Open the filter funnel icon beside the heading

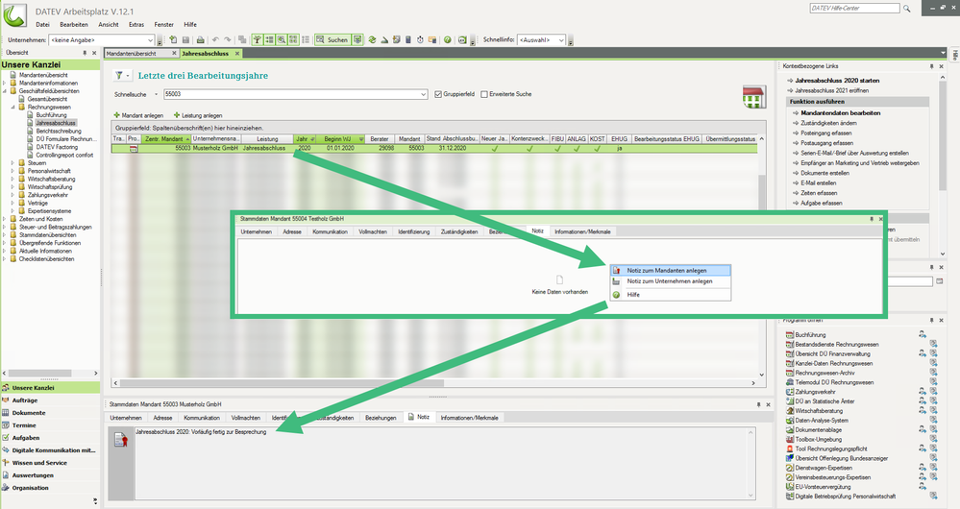[x=119, y=75]
